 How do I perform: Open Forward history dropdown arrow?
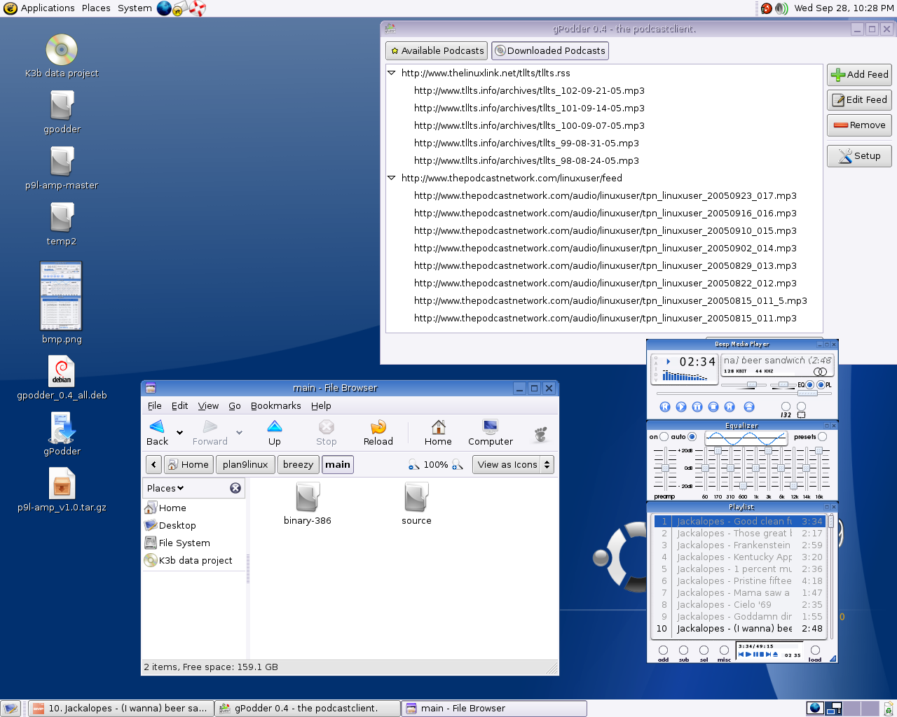(239, 433)
